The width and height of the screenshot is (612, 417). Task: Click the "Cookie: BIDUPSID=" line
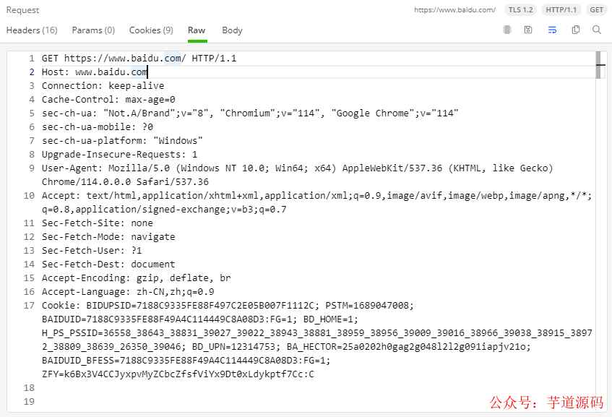228,305
